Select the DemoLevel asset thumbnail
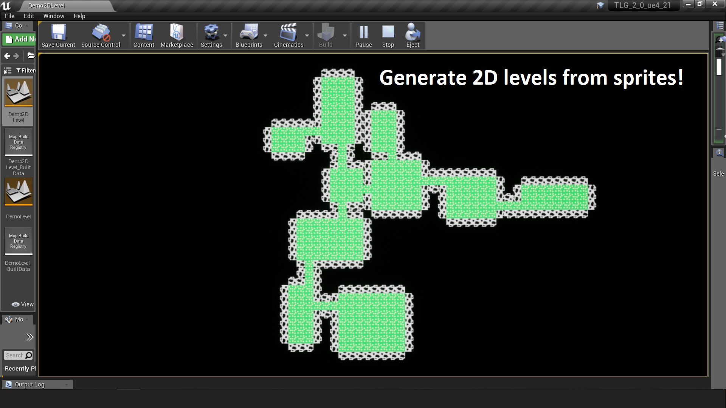This screenshot has width=726, height=408. coord(18,192)
